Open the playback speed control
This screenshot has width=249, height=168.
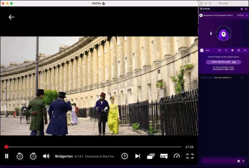(177, 156)
